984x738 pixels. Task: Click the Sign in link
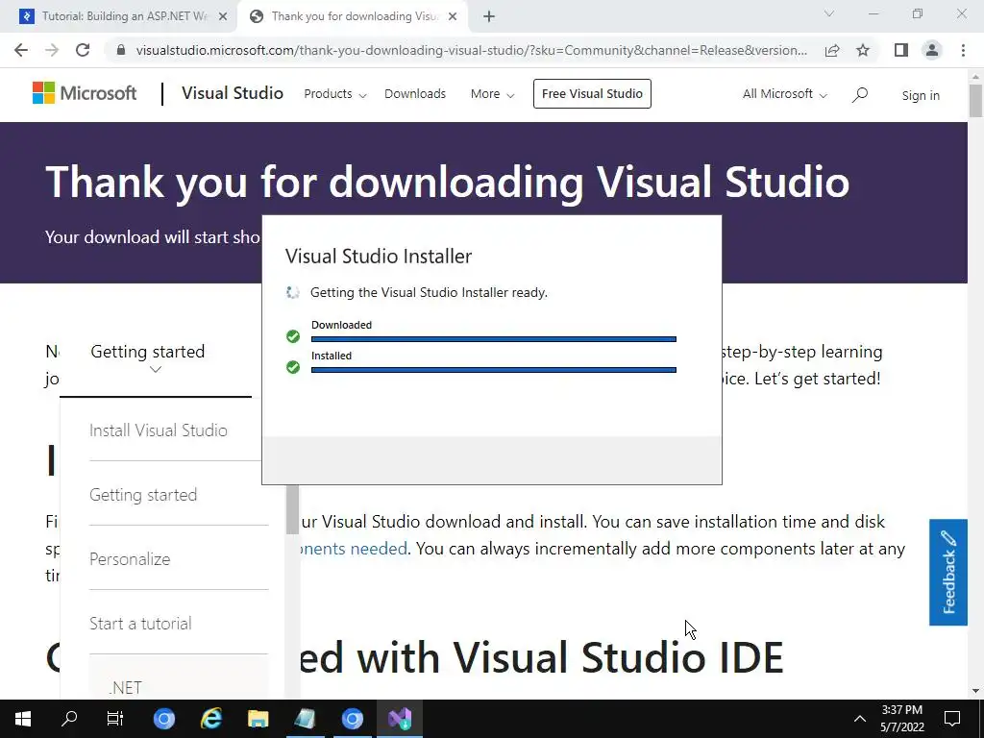[x=921, y=95]
